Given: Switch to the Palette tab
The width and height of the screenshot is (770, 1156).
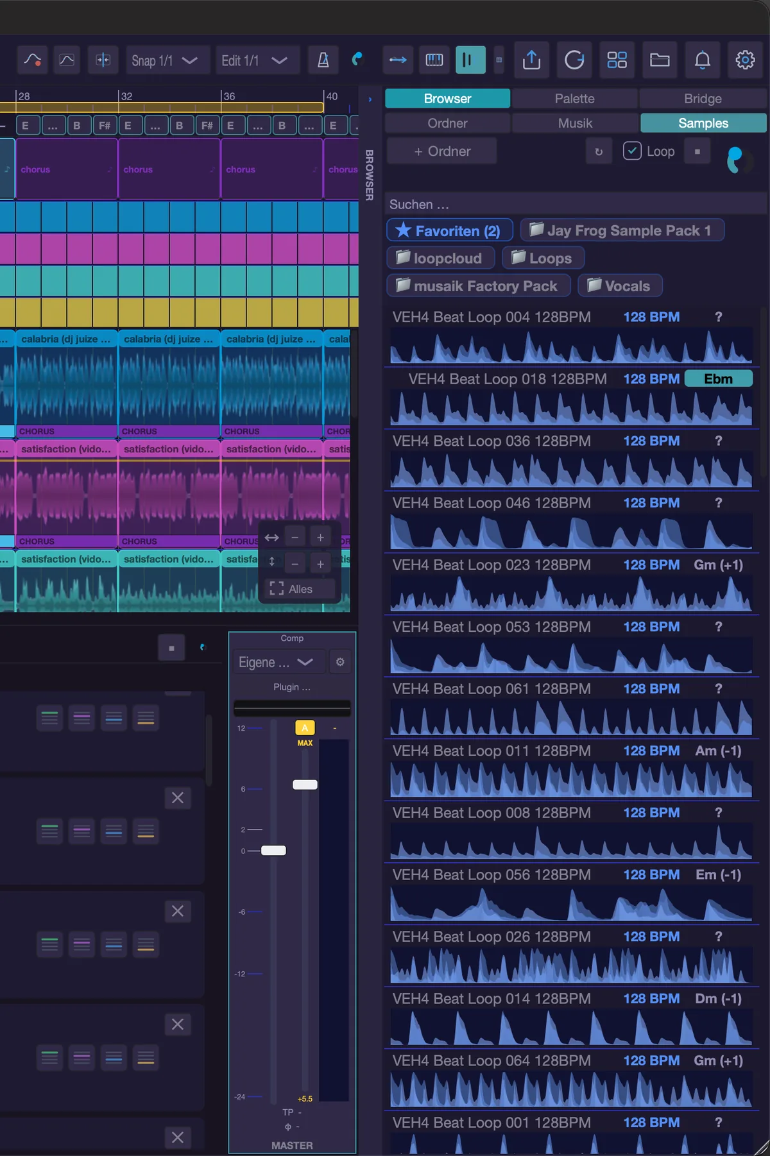Looking at the screenshot, I should (x=574, y=99).
